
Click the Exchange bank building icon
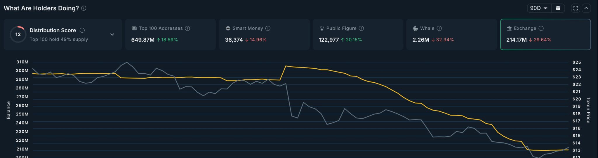click(x=509, y=28)
